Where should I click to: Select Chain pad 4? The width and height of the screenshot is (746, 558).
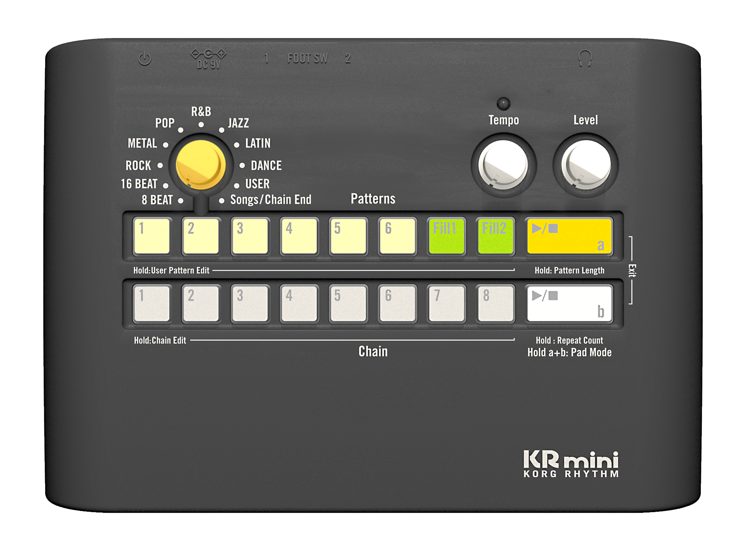click(299, 304)
